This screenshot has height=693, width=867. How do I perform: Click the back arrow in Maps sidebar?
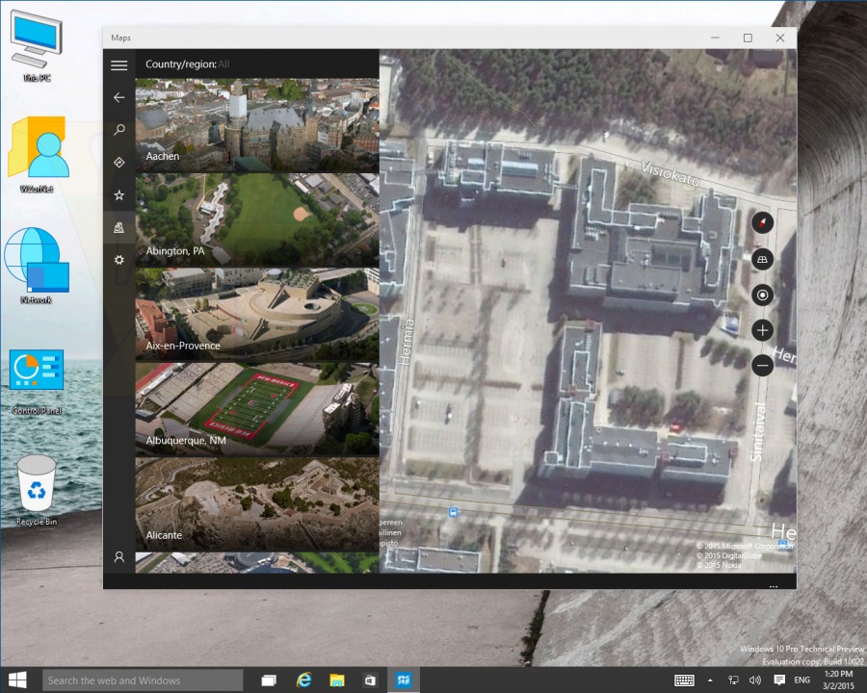[119, 97]
